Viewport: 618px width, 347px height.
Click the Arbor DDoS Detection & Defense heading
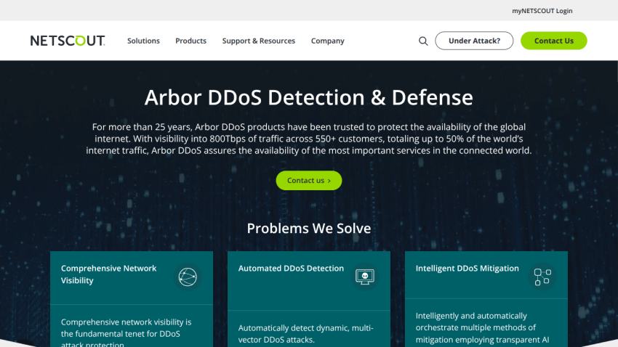tap(309, 97)
